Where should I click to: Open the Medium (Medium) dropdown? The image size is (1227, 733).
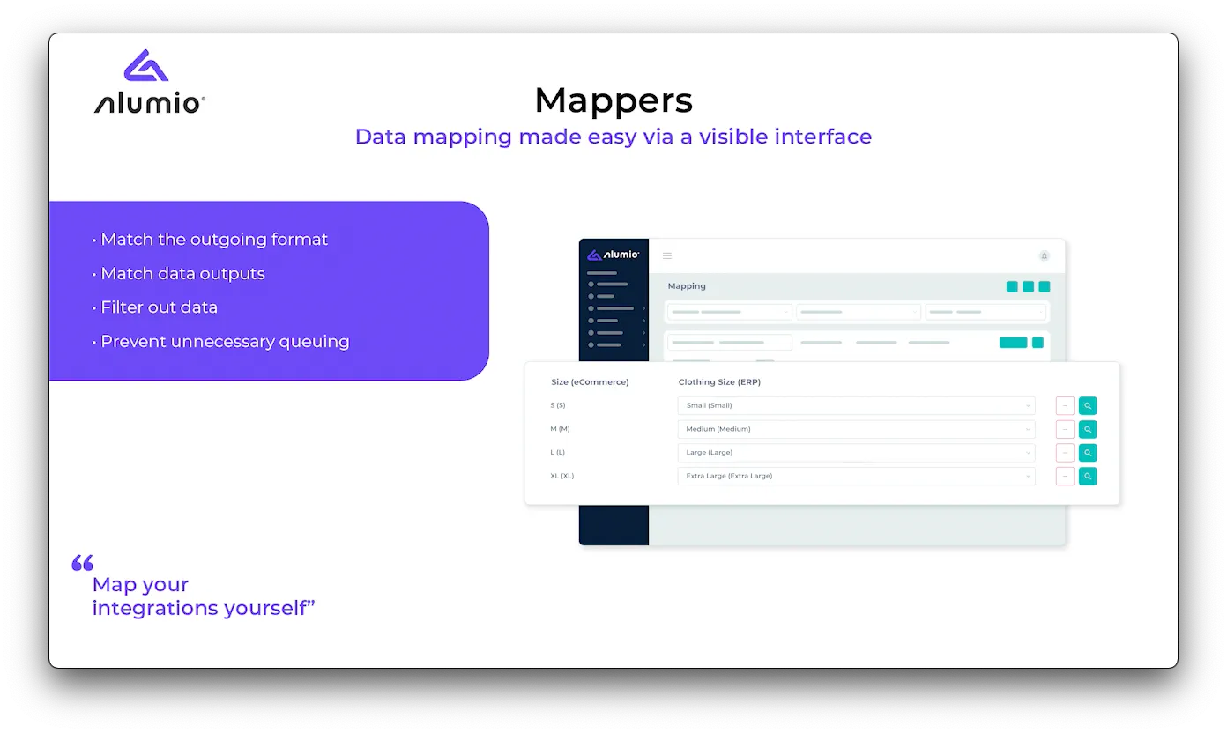click(857, 429)
